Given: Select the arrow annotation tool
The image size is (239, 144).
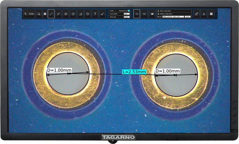Looking at the screenshot, I should coord(102,14).
